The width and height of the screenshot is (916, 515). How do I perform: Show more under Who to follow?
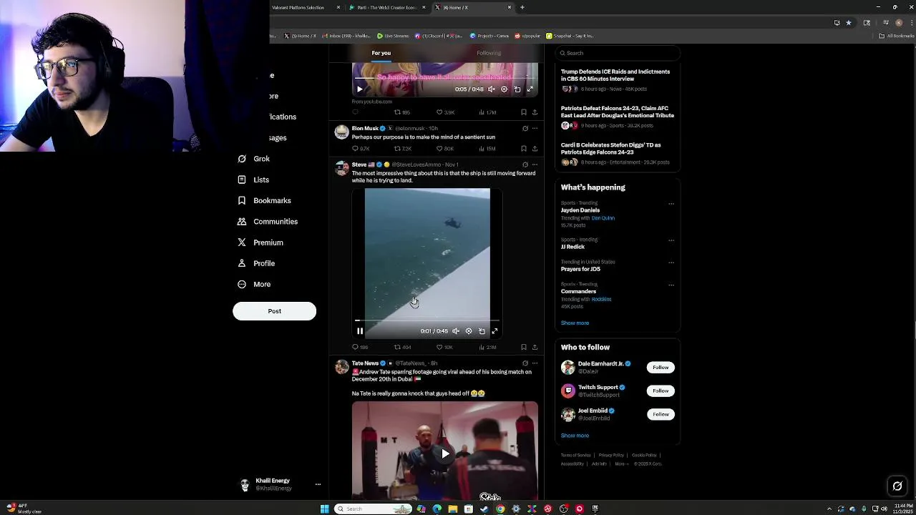(575, 436)
